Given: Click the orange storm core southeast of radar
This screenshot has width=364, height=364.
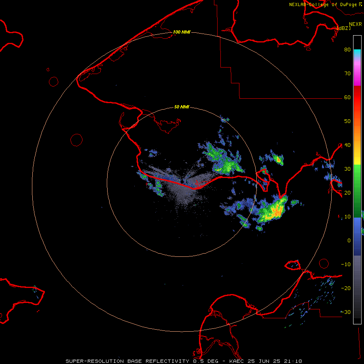Looking at the screenshot, I should [277, 211].
